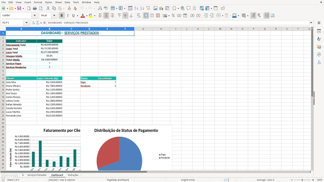Screen dimensions: 324x182
Task: Click the Clear Direct Formatting icon
Action: point(75,8)
